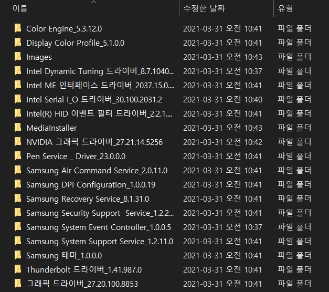Click folder icon of Intel(R) HID 이벤트 필터

(x=18, y=113)
